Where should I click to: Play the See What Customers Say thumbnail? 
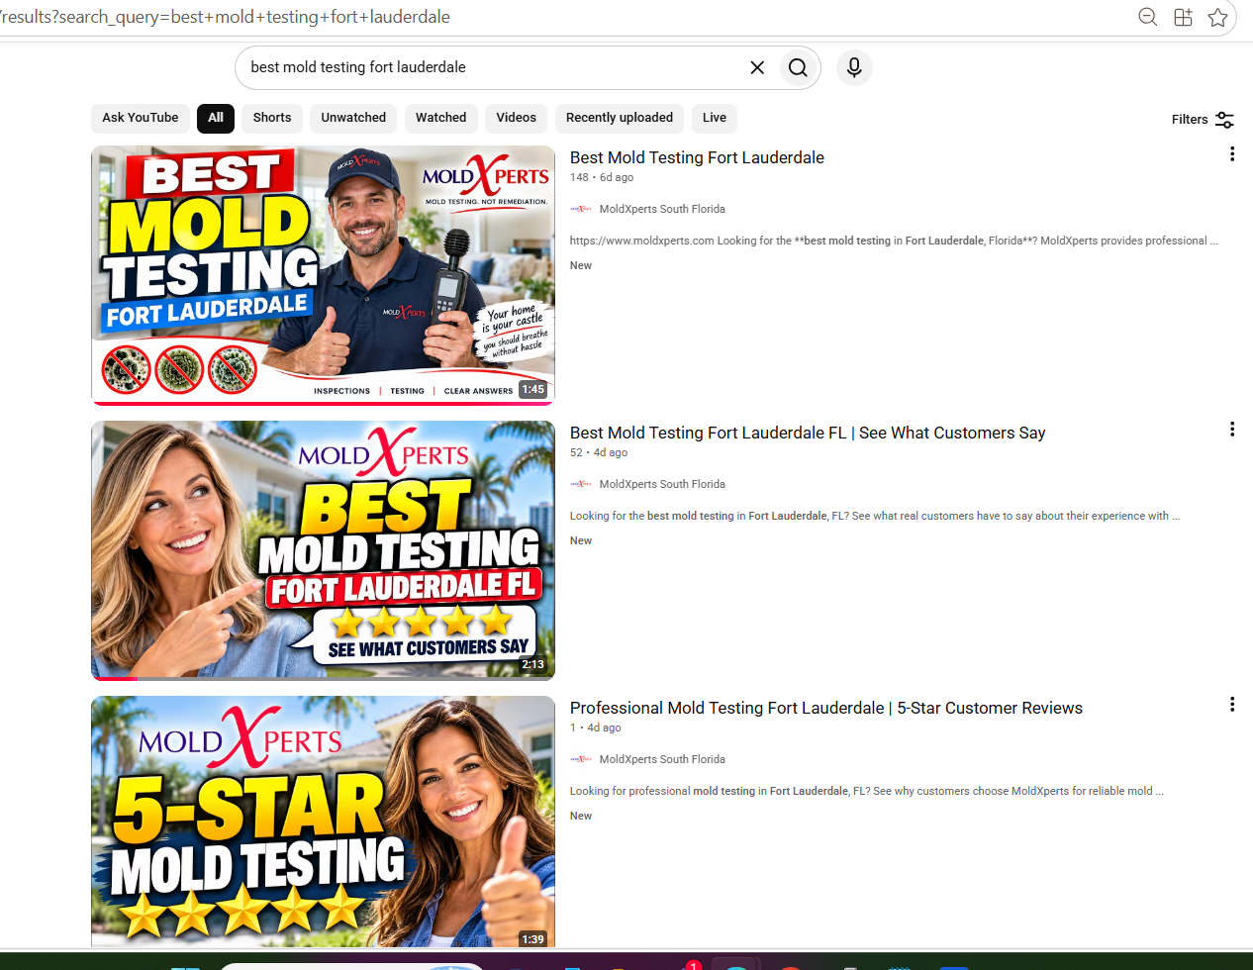pyautogui.click(x=323, y=550)
